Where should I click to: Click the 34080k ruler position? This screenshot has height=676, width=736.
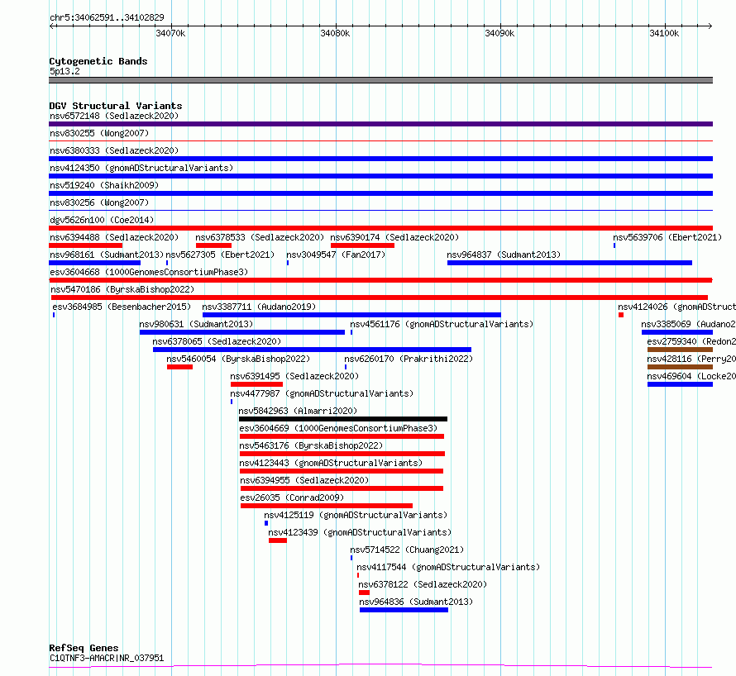pyautogui.click(x=335, y=33)
